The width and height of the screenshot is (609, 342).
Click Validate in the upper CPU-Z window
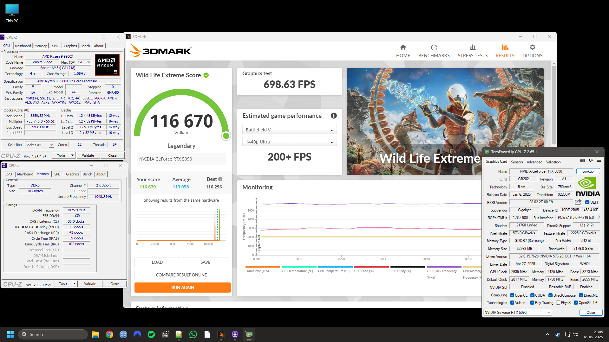pos(88,155)
